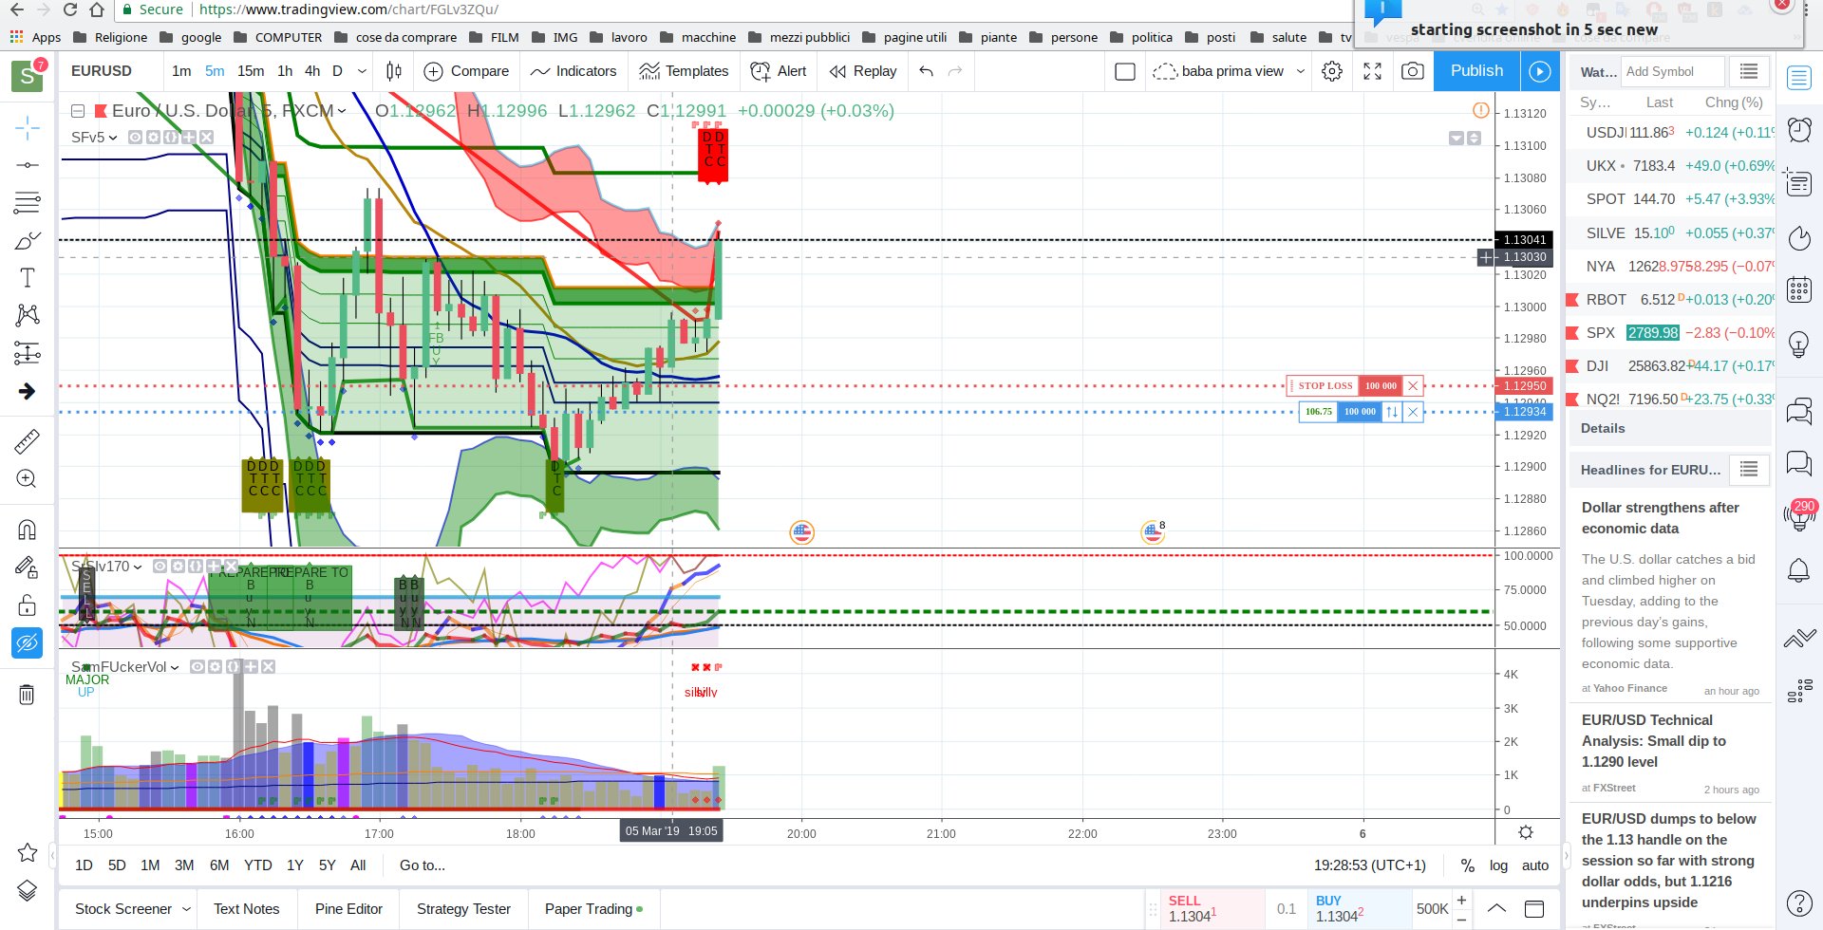
Task: Toggle percent scale mode
Action: [x=1468, y=865]
